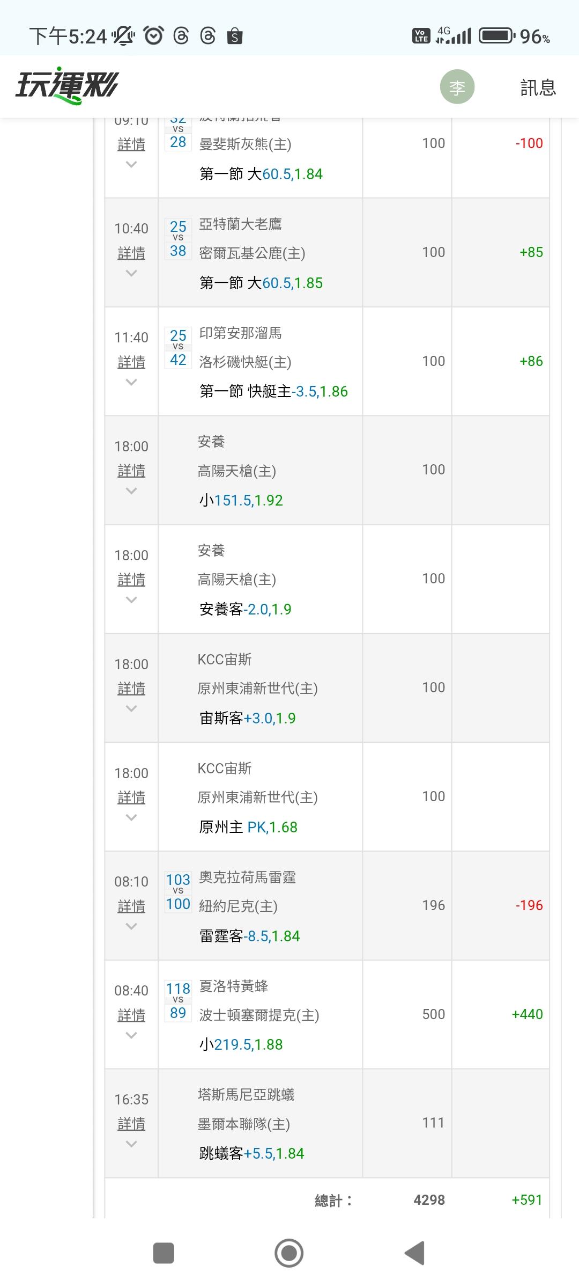Open 詳情 for the 10:40 老鷹 vs 公鹿 bet
The image size is (579, 1288).
pyautogui.click(x=131, y=253)
